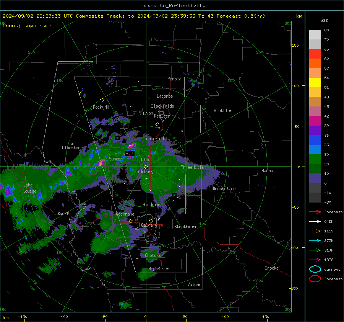Viewport: 344px width, 322px height.
Task: Click the HighRiver map label
Action: point(159,269)
